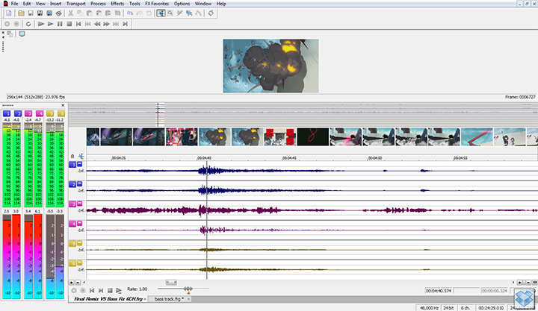The image size is (538, 311).
Task: Toggle channel 1 button in the waveform
Action: click(x=73, y=164)
